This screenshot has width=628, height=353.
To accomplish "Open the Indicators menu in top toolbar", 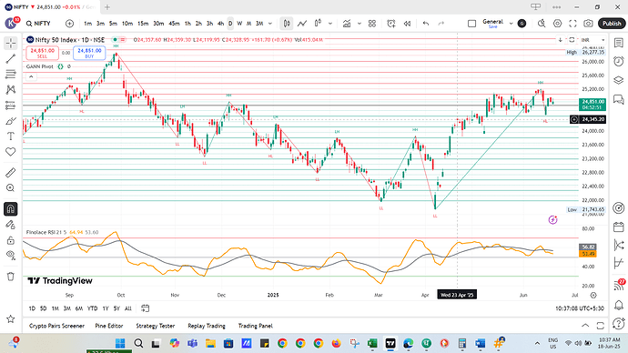I will pyautogui.click(x=347, y=24).
